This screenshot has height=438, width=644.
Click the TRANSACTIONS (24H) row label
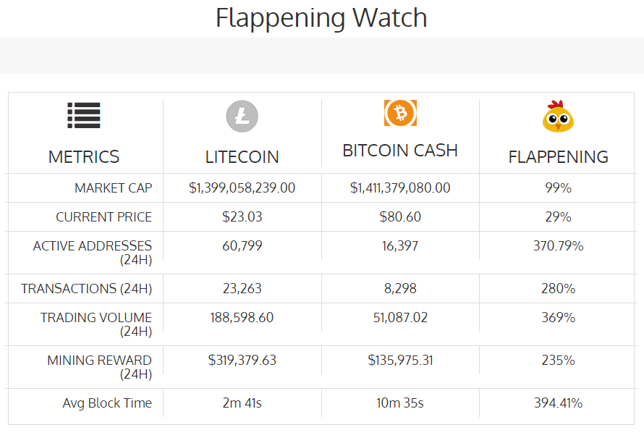(x=87, y=289)
